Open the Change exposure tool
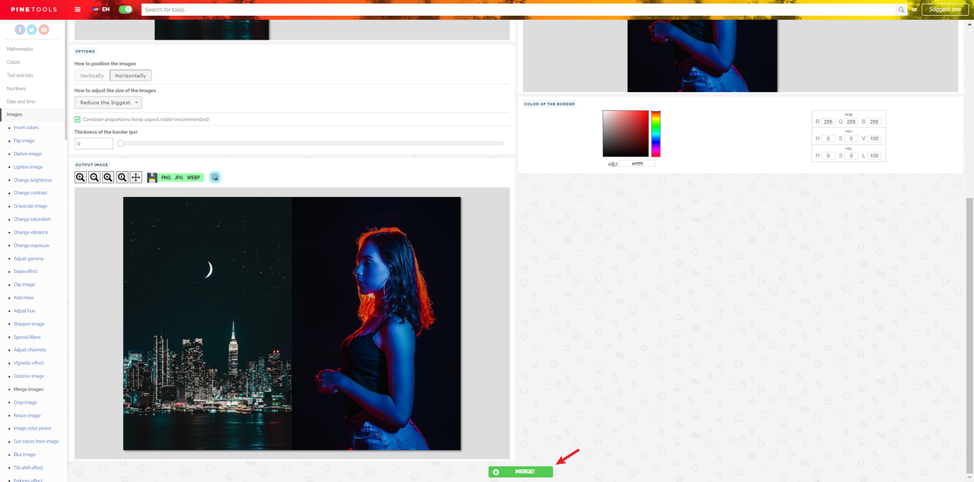 tap(31, 246)
